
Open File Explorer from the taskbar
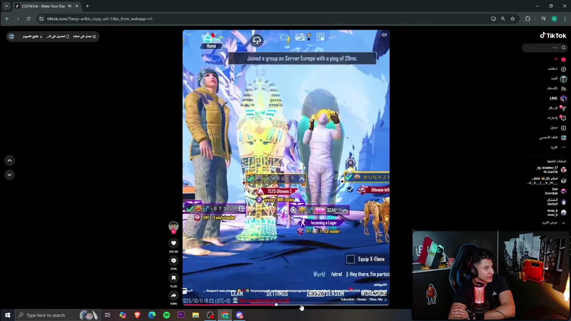pyautogui.click(x=195, y=315)
